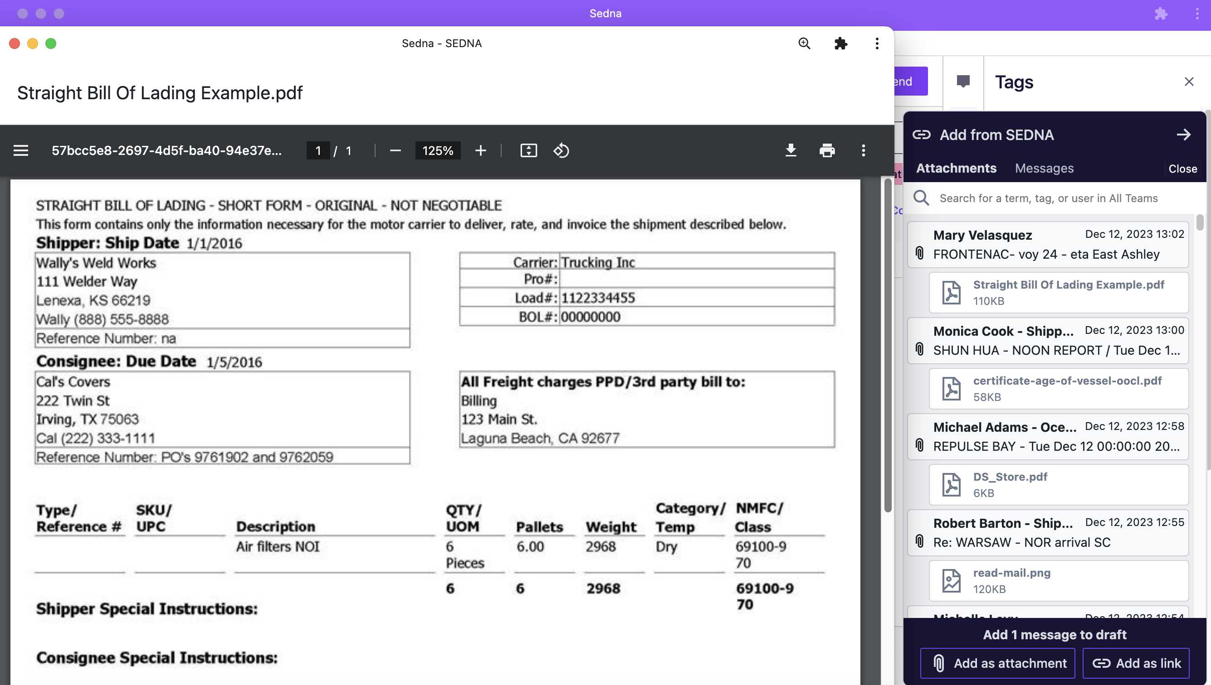Select DS_Store.pdf attachment

(1059, 485)
